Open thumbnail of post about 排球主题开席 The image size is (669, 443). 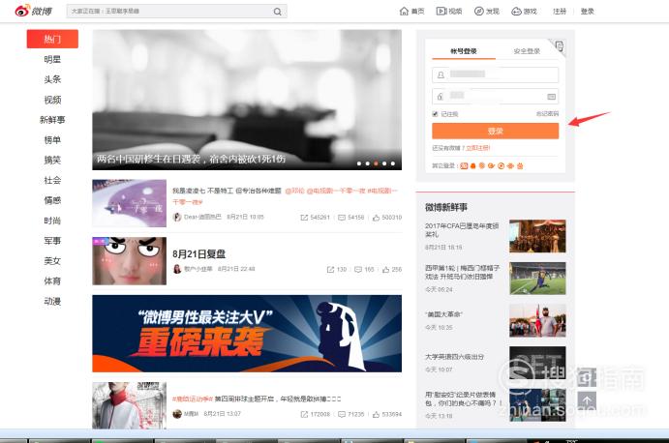130,405
